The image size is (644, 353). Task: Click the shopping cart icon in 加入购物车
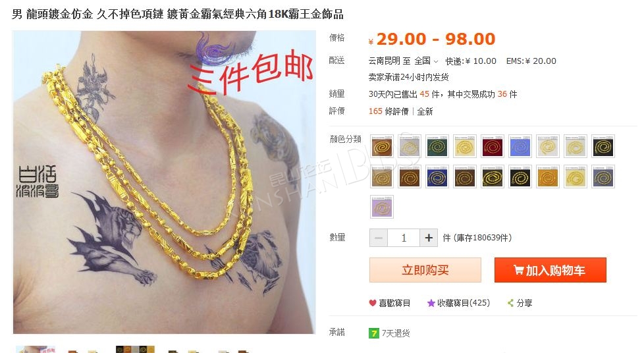click(519, 270)
